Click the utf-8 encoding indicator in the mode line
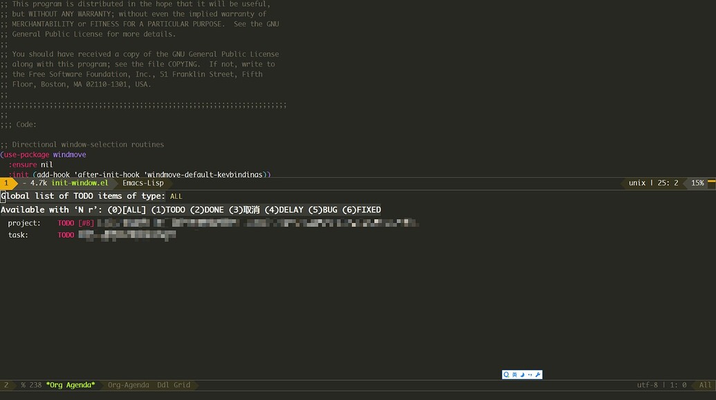 (x=648, y=385)
